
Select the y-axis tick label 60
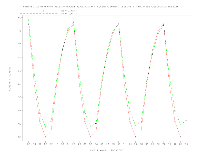[x=20, y=71]
